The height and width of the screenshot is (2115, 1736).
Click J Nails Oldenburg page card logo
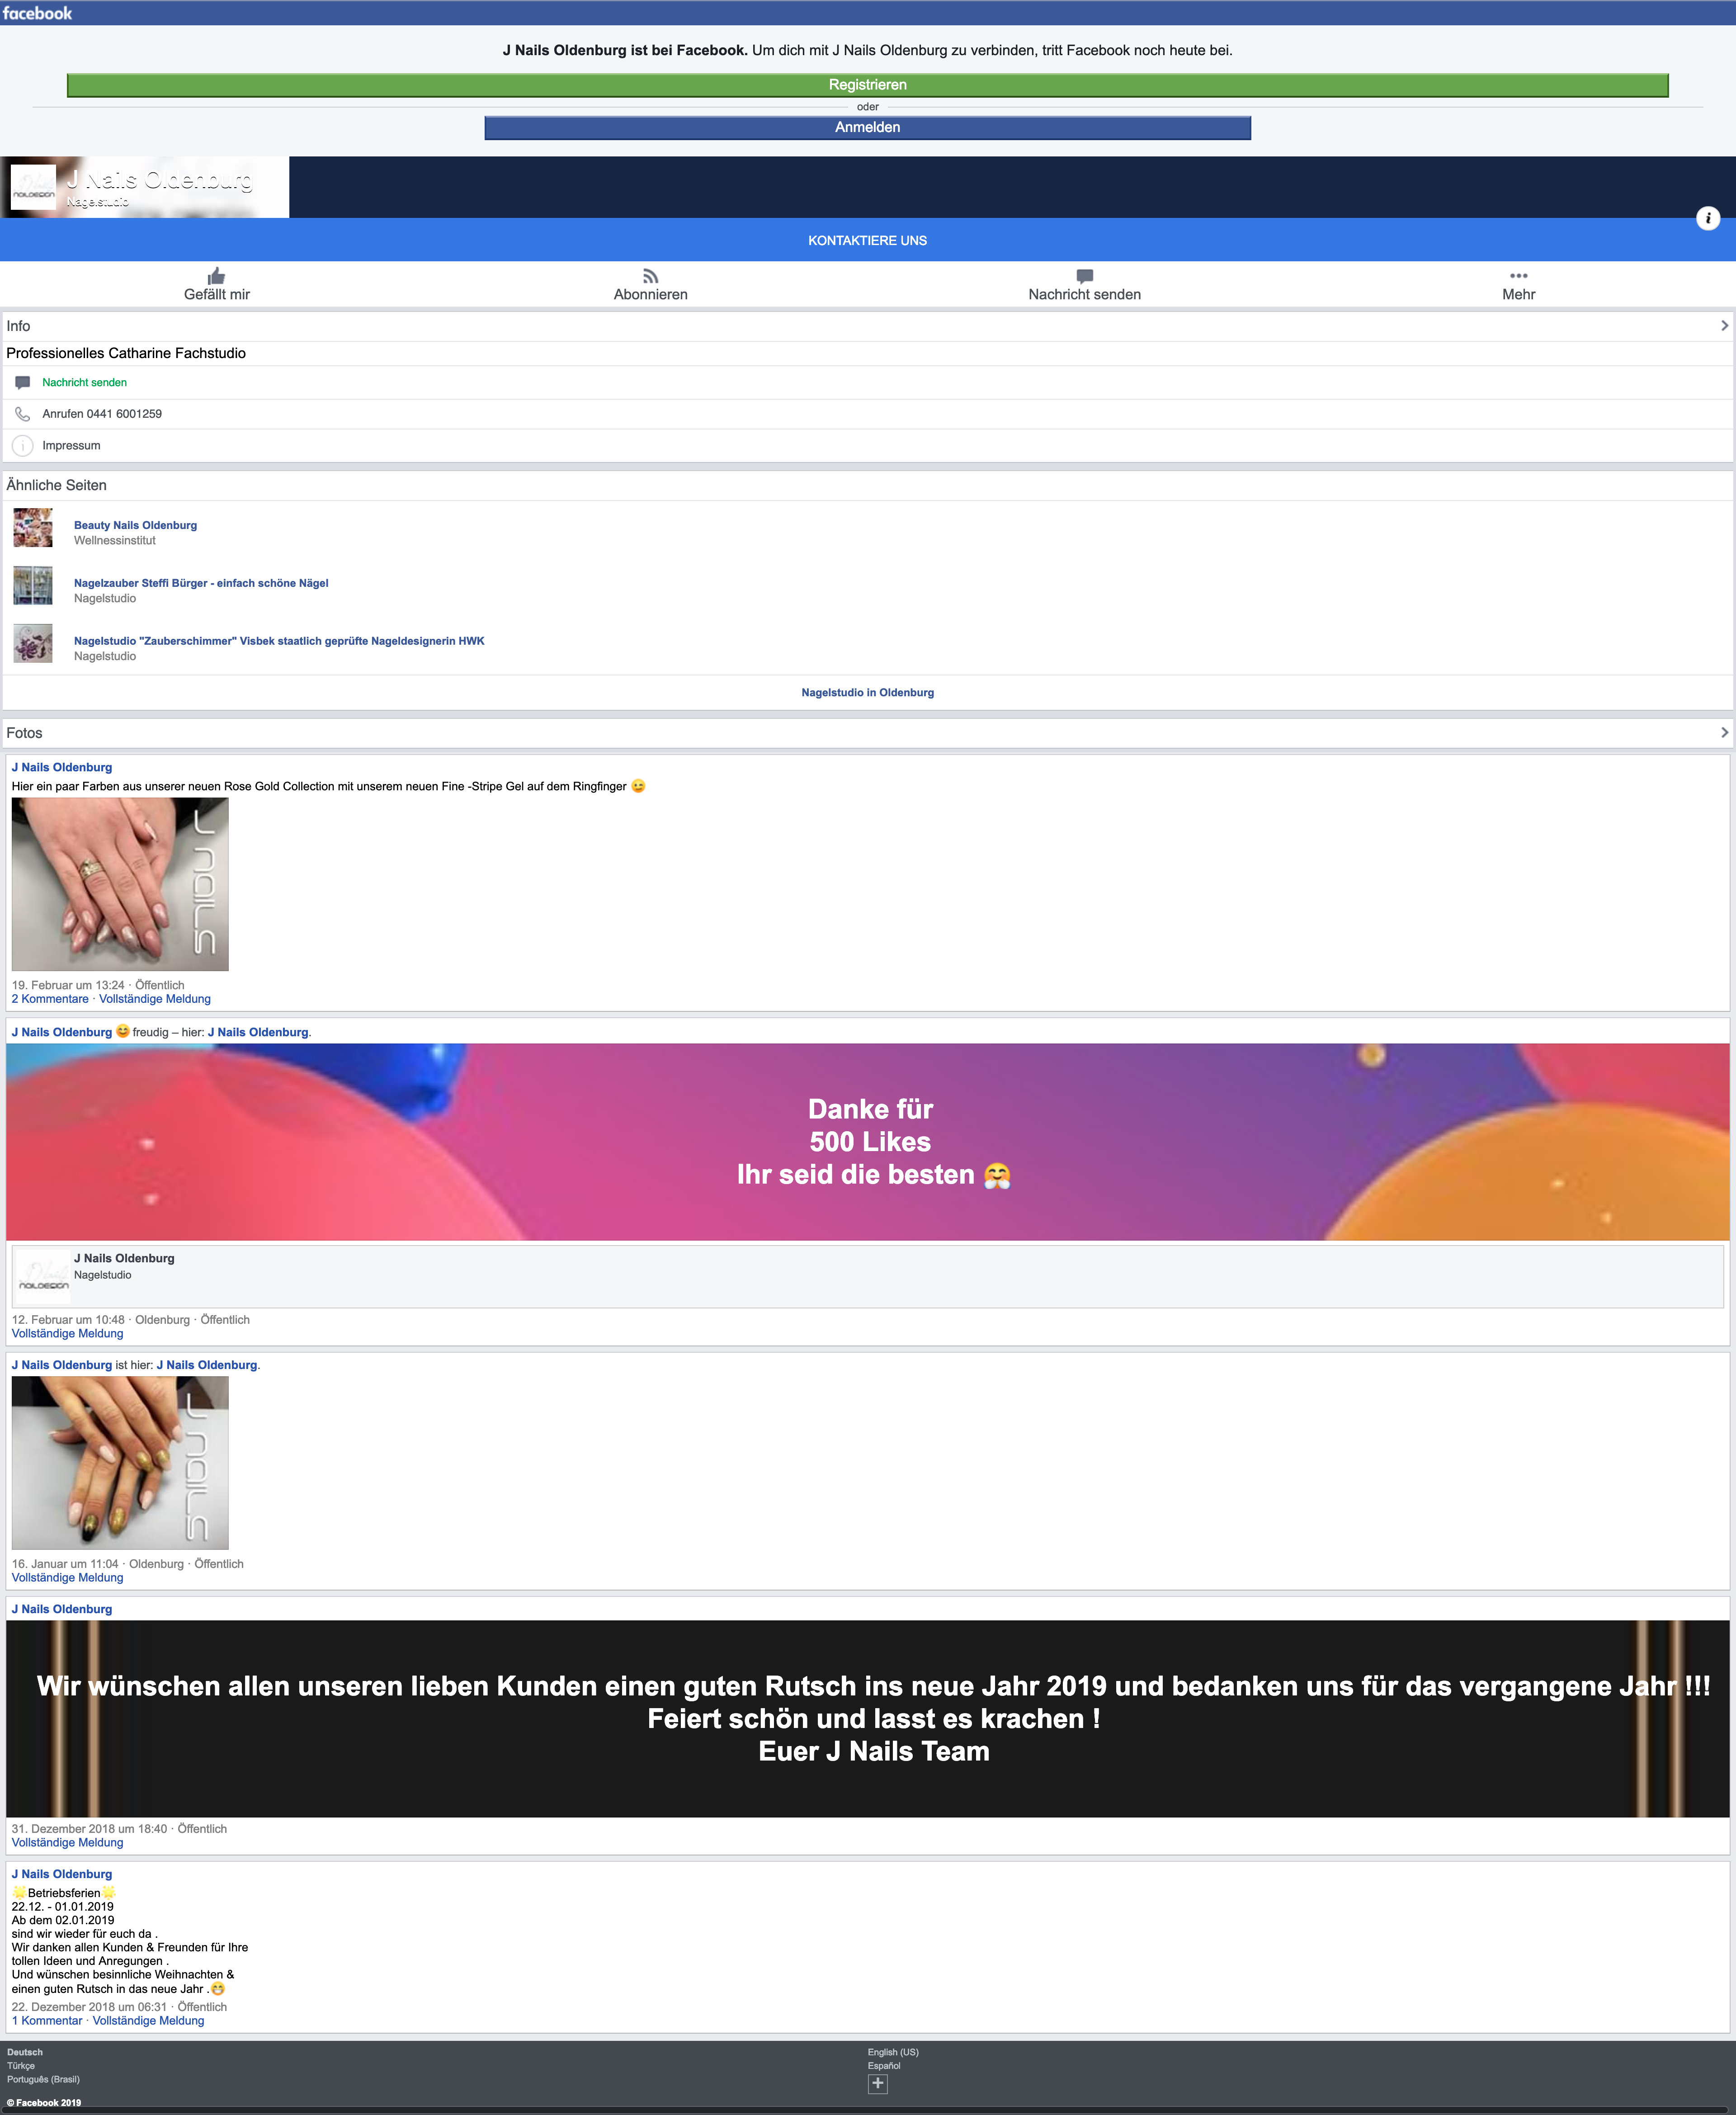pyautogui.click(x=43, y=1277)
